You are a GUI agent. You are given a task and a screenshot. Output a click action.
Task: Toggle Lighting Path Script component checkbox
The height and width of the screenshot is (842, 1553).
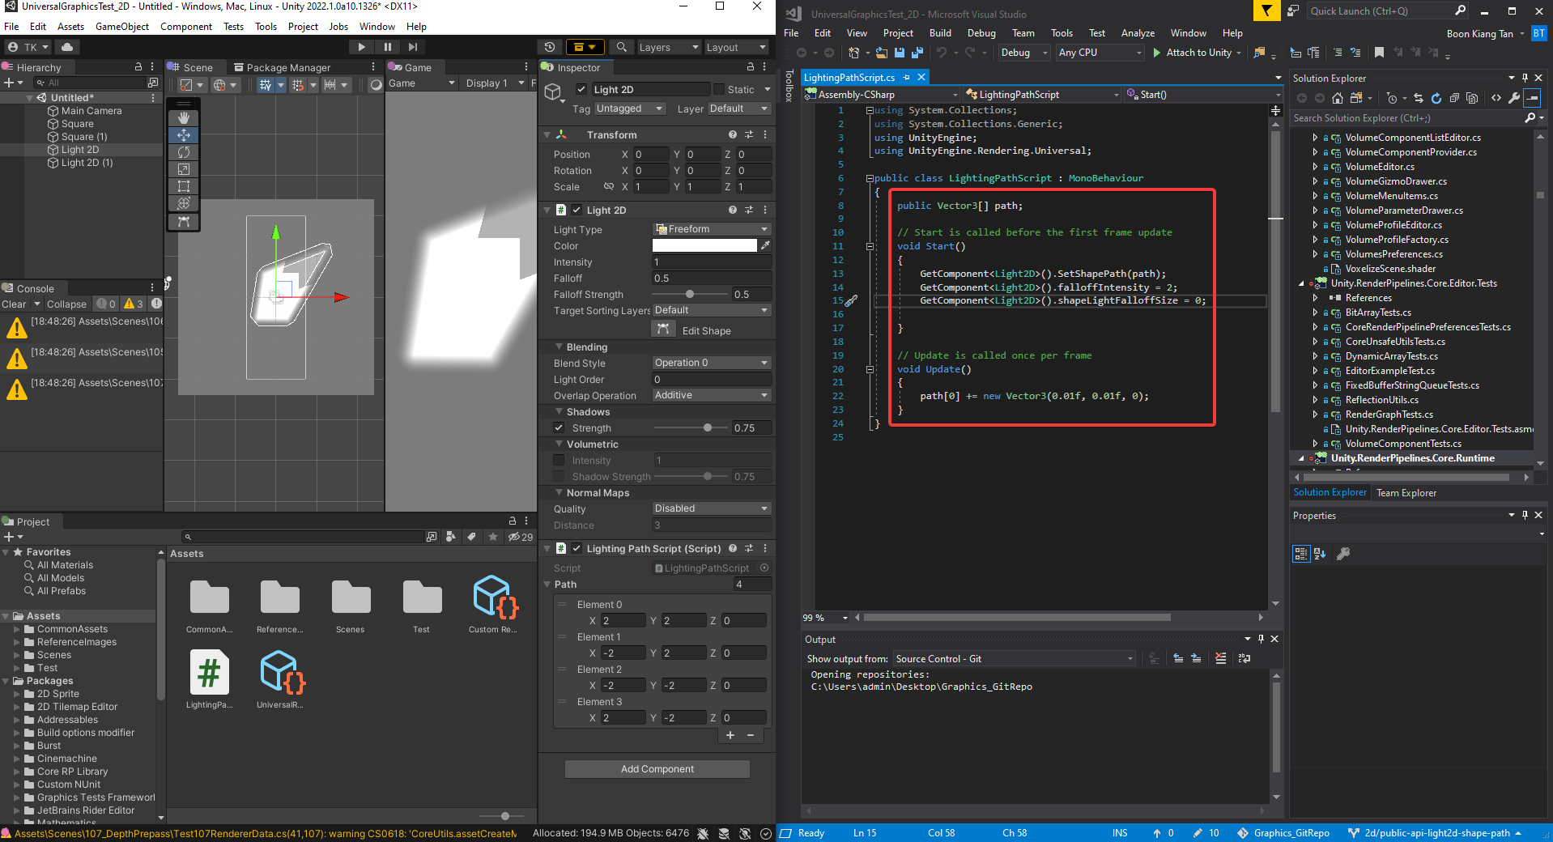[x=577, y=548]
